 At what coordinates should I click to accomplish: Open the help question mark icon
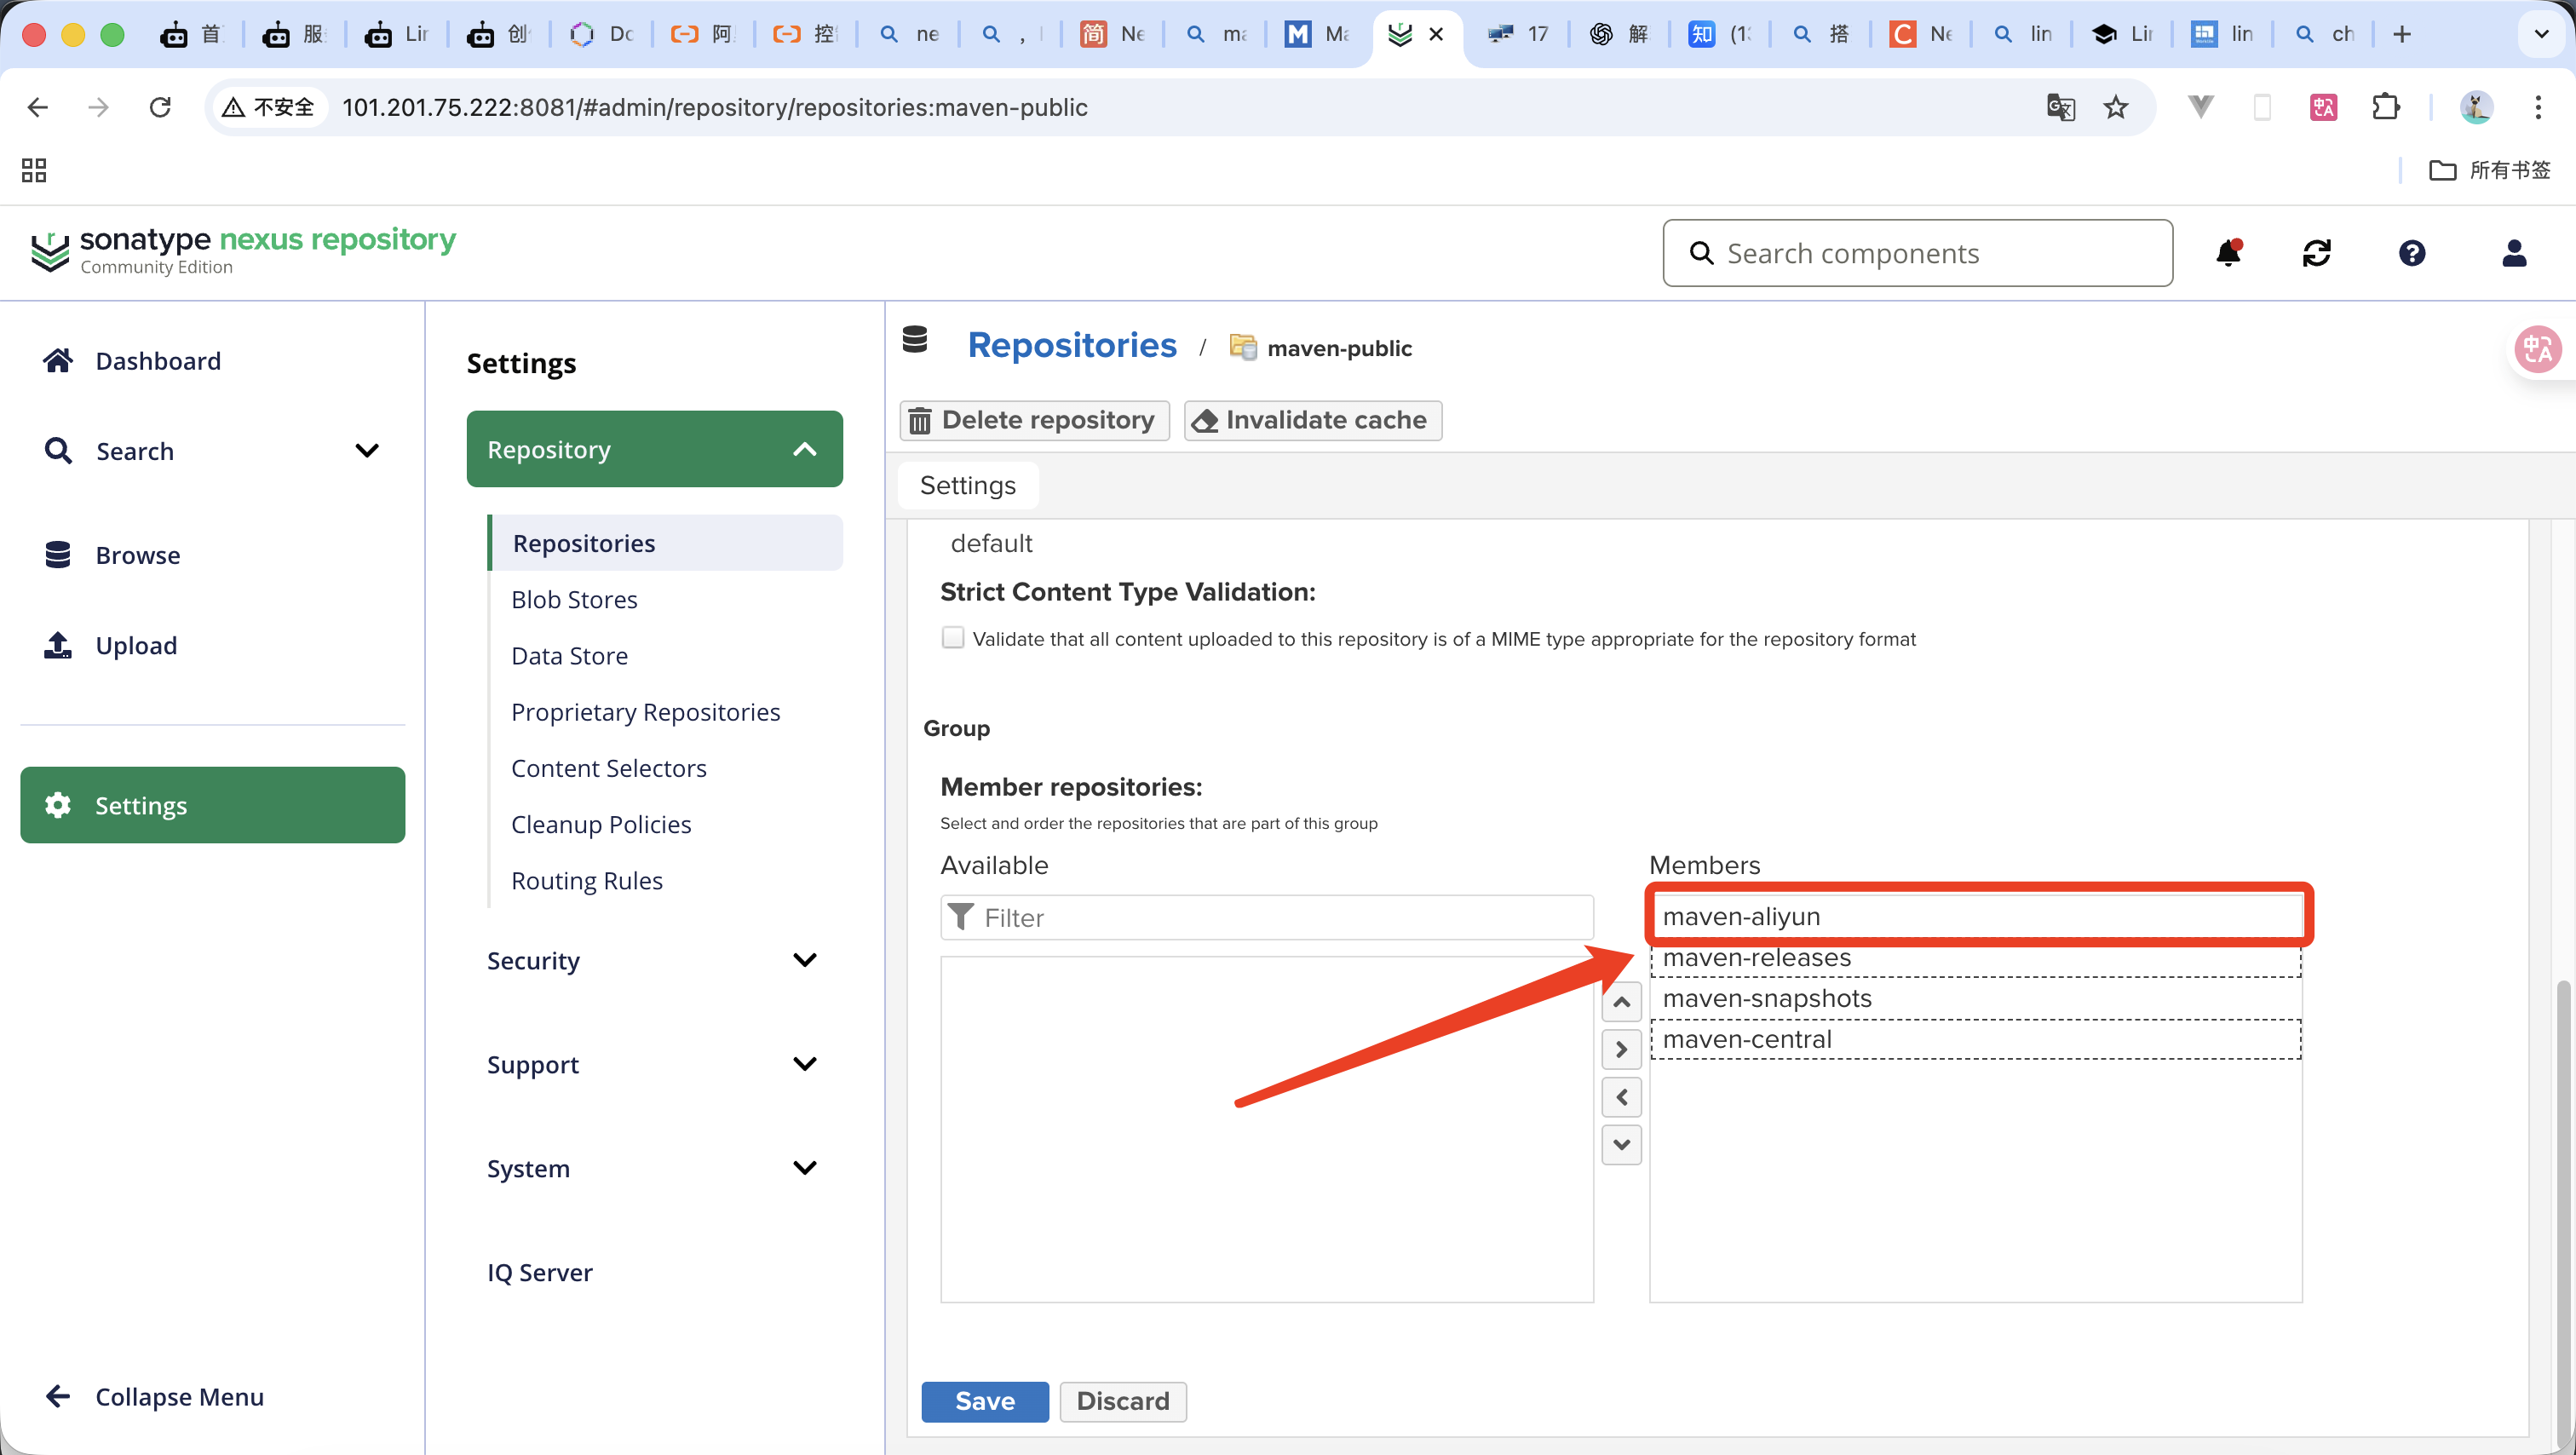2411,253
